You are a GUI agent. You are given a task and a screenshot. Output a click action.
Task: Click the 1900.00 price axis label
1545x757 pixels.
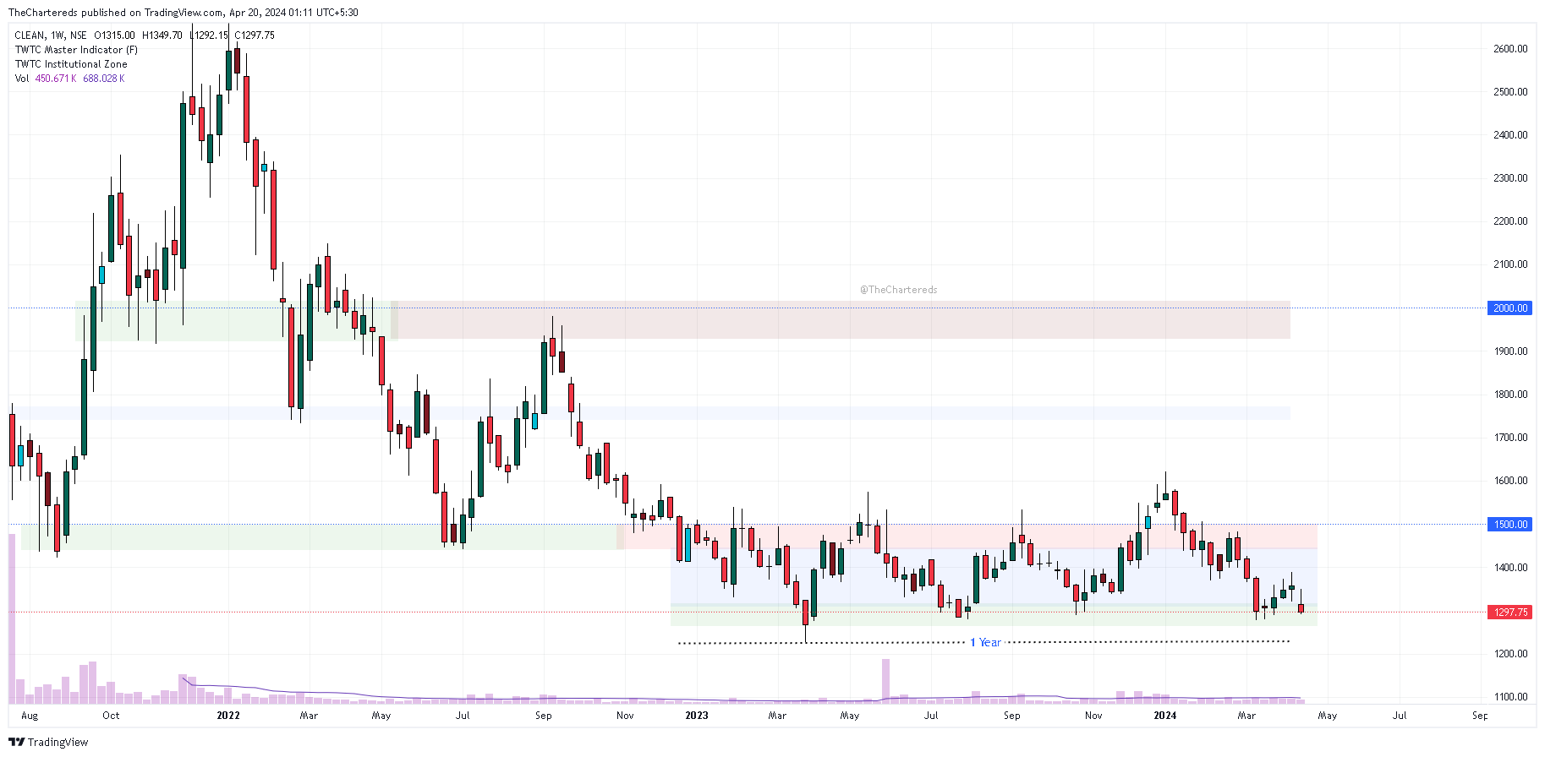click(1510, 351)
